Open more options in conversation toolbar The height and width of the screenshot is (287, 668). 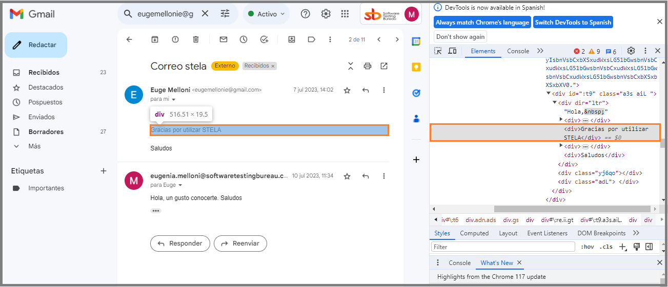pos(330,39)
